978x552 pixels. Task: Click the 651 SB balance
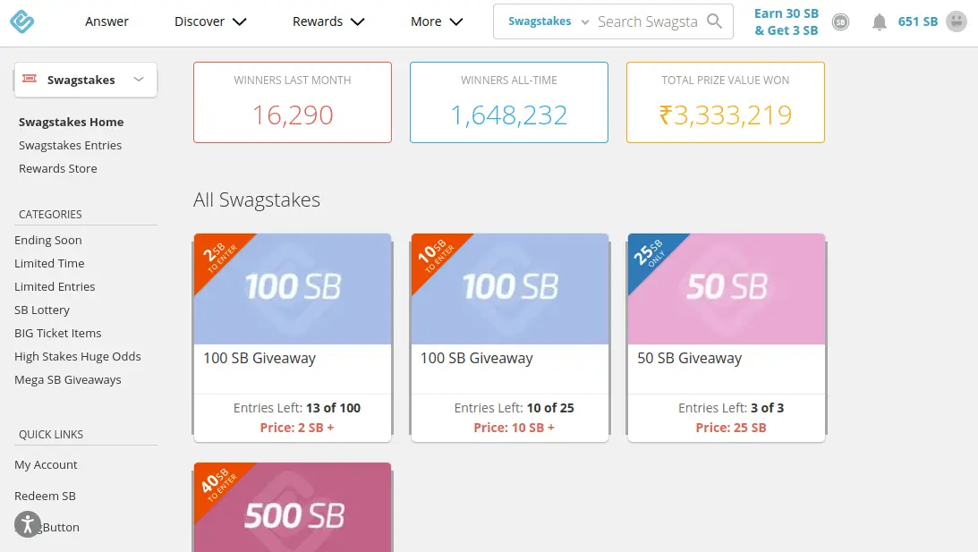917,21
